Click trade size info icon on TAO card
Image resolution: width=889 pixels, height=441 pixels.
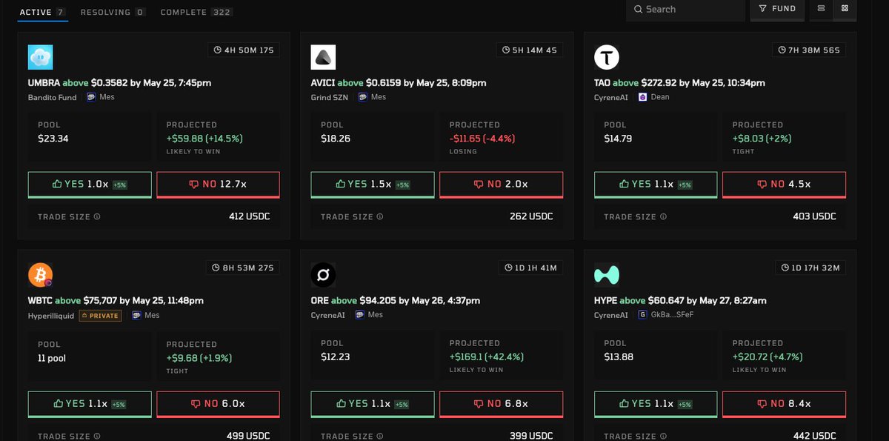pyautogui.click(x=663, y=217)
